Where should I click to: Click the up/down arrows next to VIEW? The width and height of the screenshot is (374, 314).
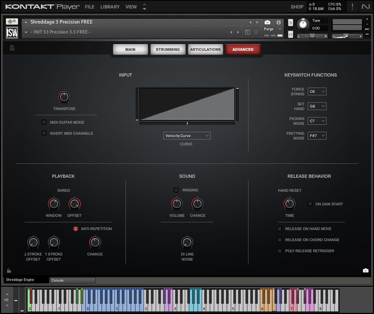[x=144, y=7]
